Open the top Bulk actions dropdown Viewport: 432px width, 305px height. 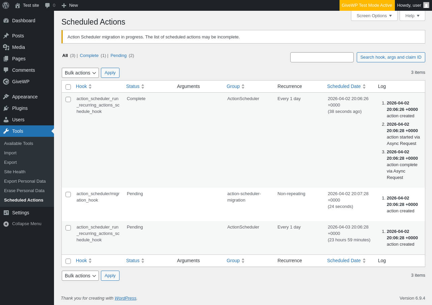point(80,73)
